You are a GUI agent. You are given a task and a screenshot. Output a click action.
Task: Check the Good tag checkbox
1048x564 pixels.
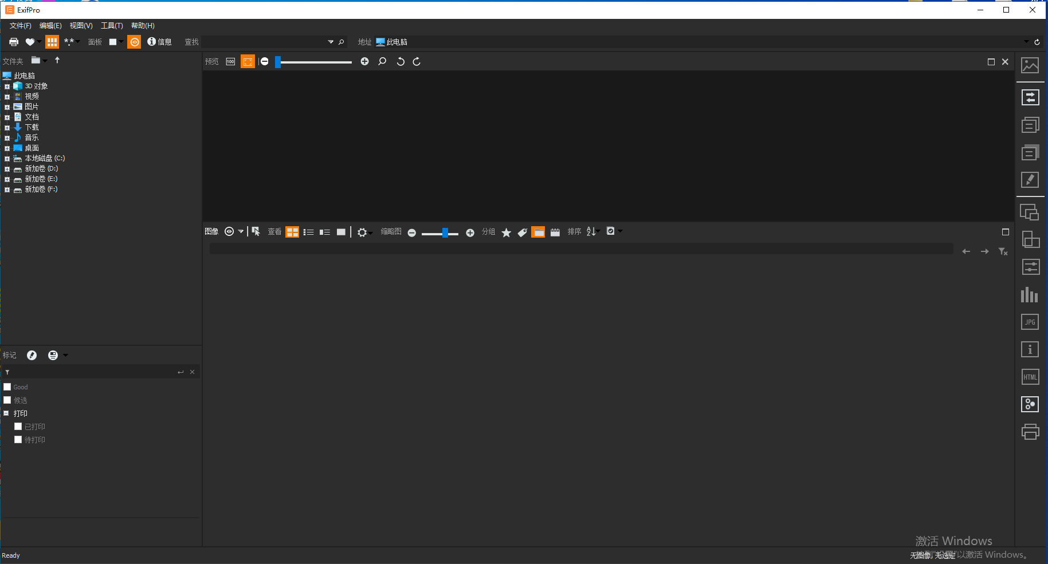tap(7, 387)
